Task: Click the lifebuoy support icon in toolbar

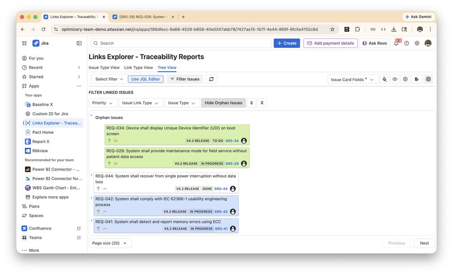Action: 428,79
